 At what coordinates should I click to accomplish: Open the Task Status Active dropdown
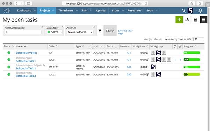click(54, 32)
